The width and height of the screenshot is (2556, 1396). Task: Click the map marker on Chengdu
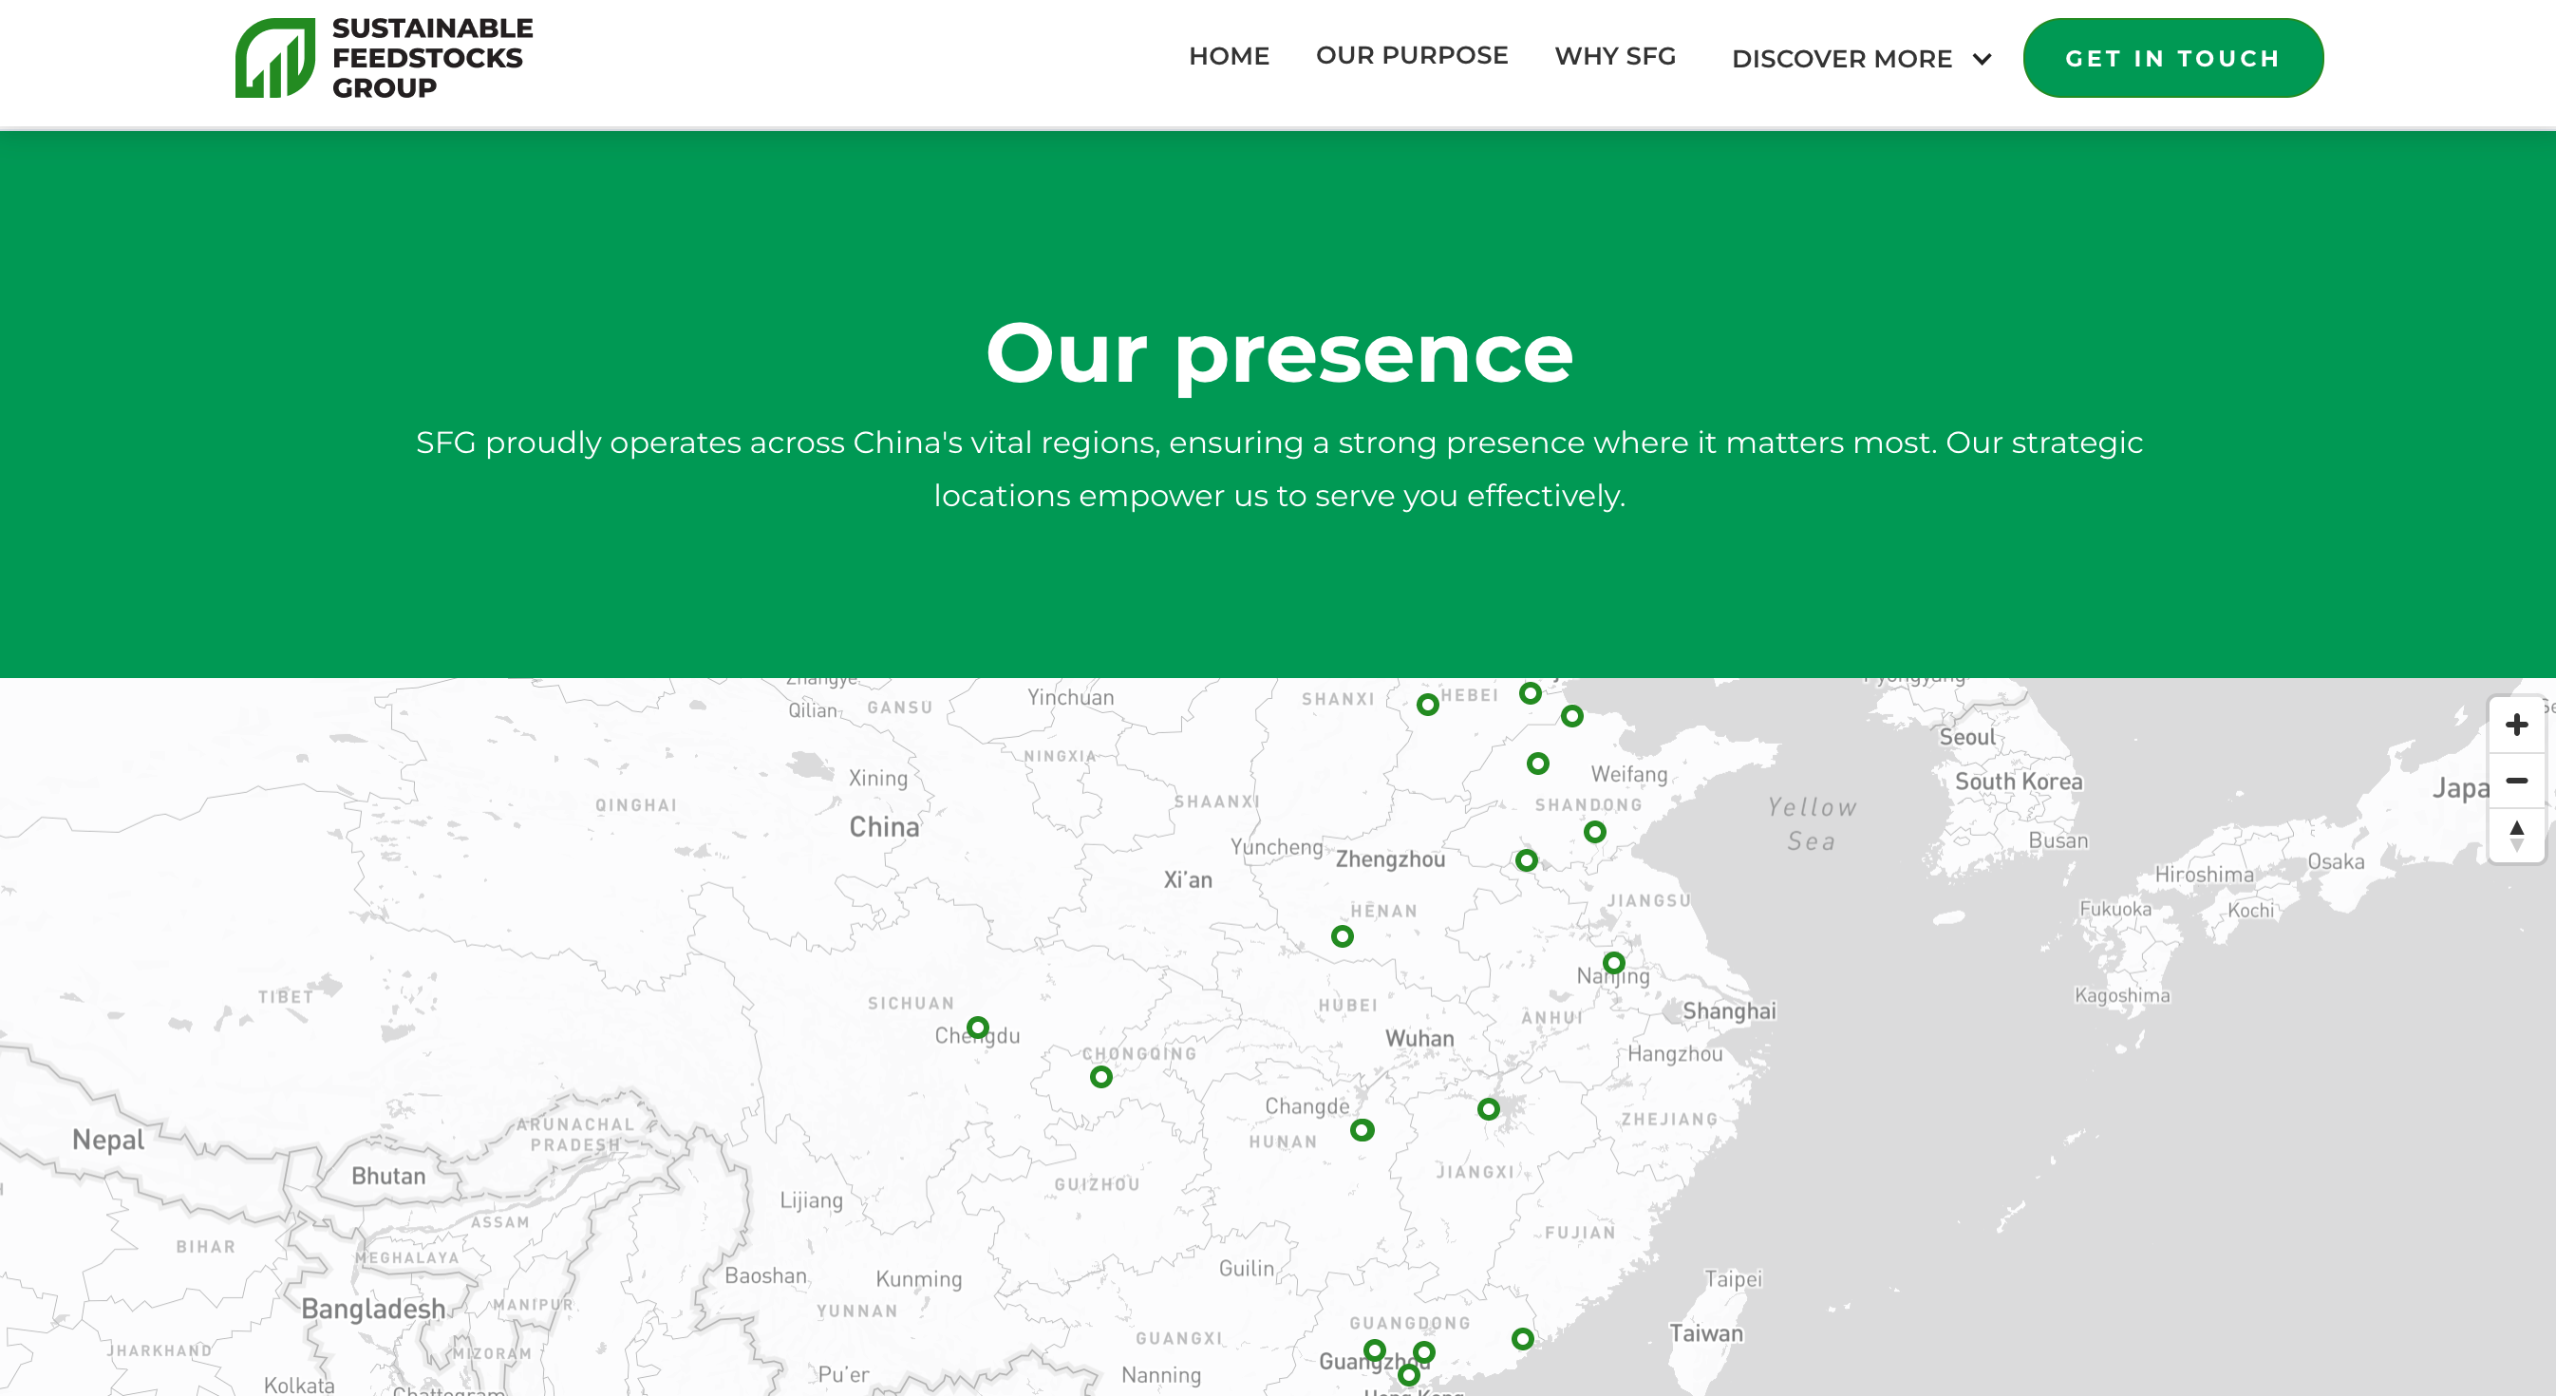pos(977,1027)
